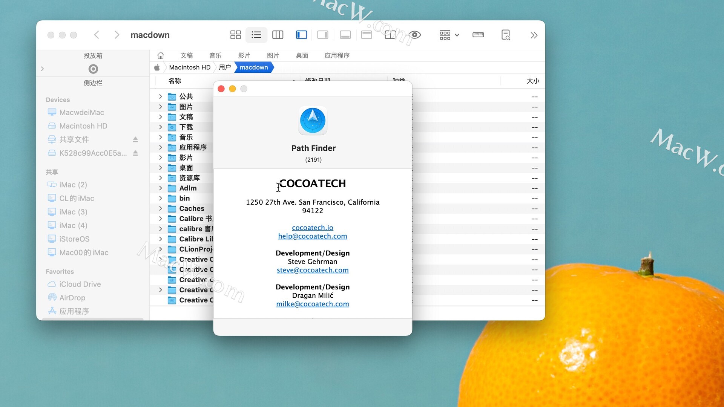Select CL的iMac in sidebar

click(77, 198)
